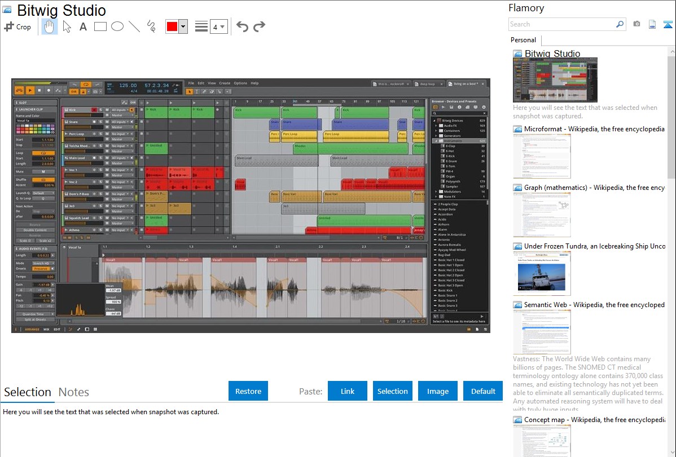Viewport: 676px width, 457px height.
Task: Pick the ellipse shape tool
Action: (x=117, y=26)
